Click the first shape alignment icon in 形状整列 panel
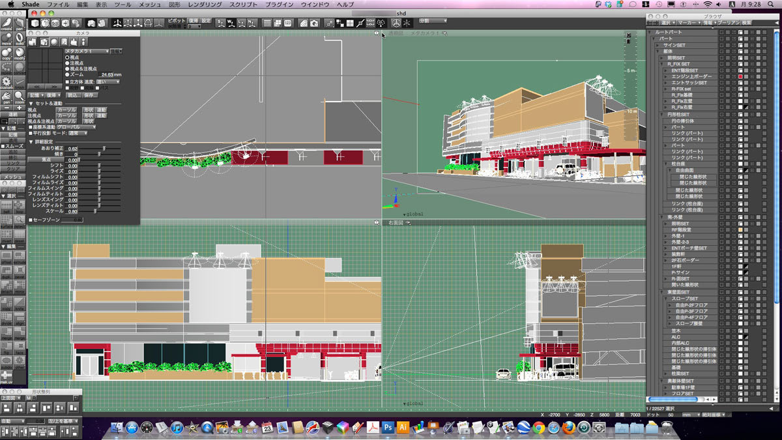Viewport: 782px width, 440px height. pyautogui.click(x=7, y=407)
